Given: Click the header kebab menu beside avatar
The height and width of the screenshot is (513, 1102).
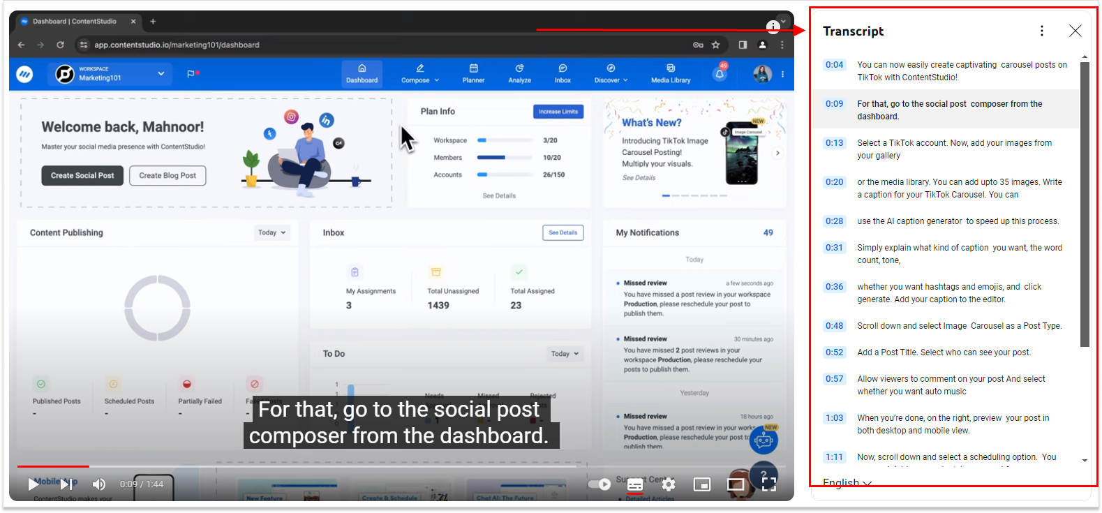Looking at the screenshot, I should (782, 74).
